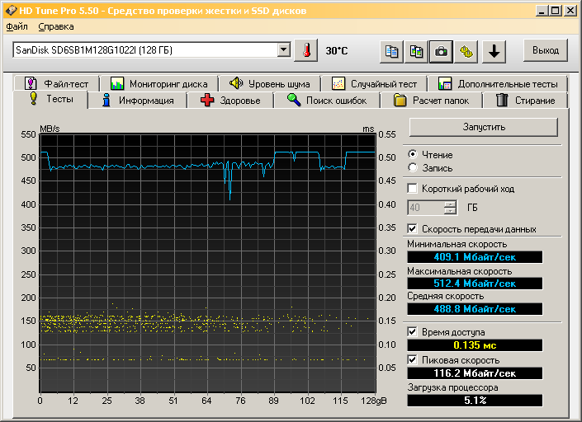Click the down arrow toolbar icon
582x422 pixels.
click(x=494, y=51)
